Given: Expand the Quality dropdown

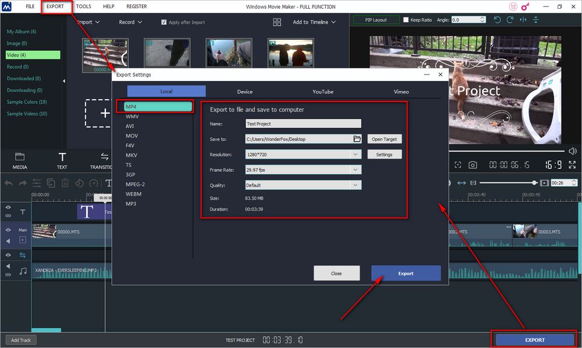Looking at the screenshot, I should pyautogui.click(x=355, y=185).
